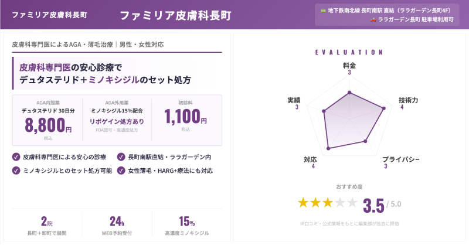The width and height of the screenshot is (469, 245).
Task: Click the small ファミリア皮膚科長町 header on the left
Action: [x=50, y=15]
